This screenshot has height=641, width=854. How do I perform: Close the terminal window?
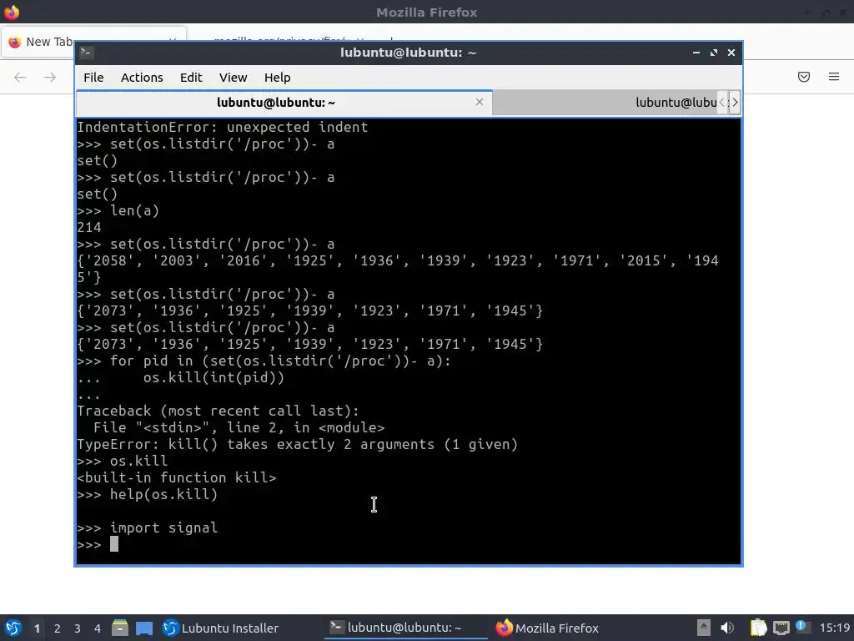pyautogui.click(x=731, y=53)
